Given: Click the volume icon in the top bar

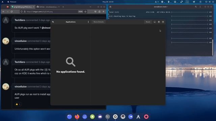Looking at the screenshot, I should [210, 2].
